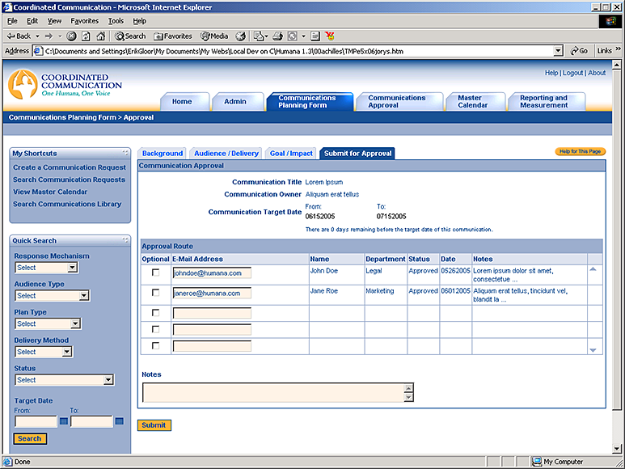Viewport: 625px width, 469px height.
Task: Click the Logout link
Action: 572,73
